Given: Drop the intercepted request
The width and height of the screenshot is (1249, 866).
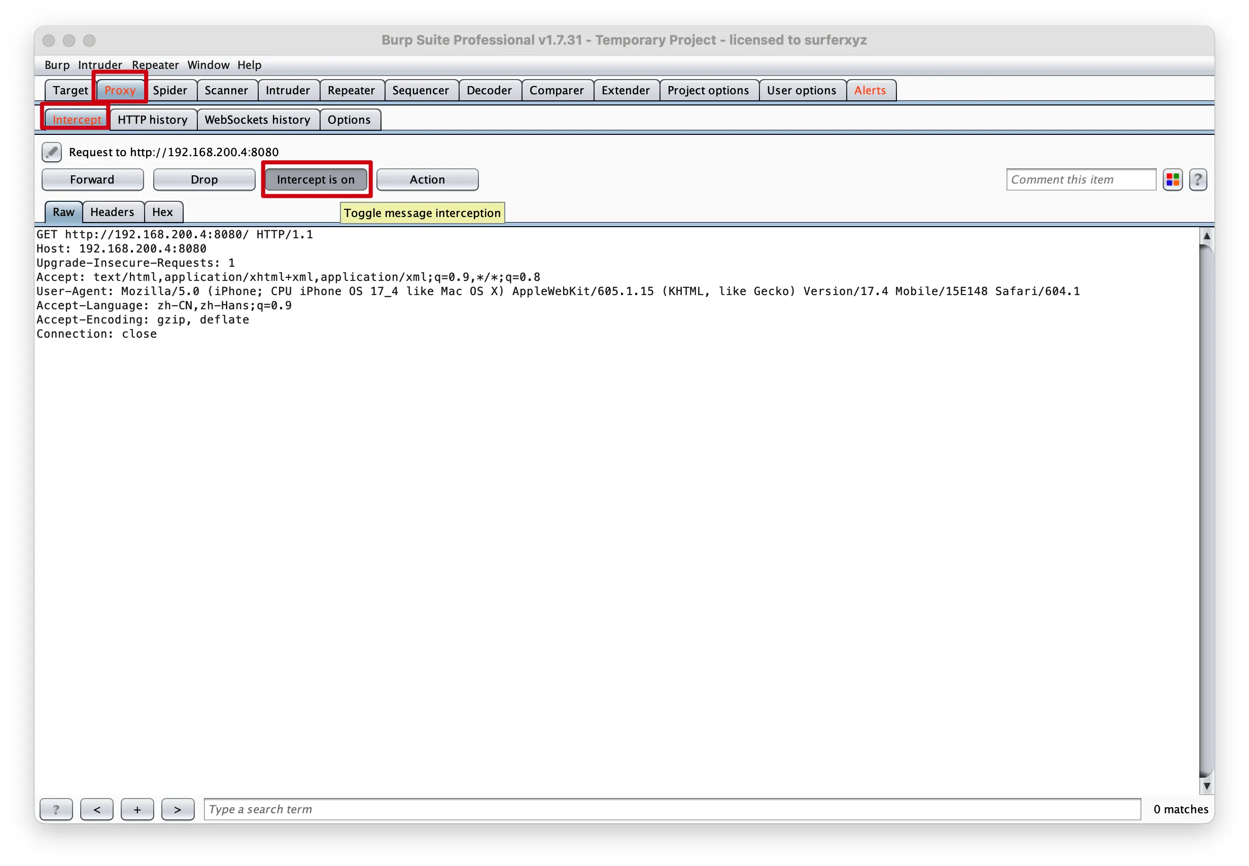Looking at the screenshot, I should click(x=203, y=179).
